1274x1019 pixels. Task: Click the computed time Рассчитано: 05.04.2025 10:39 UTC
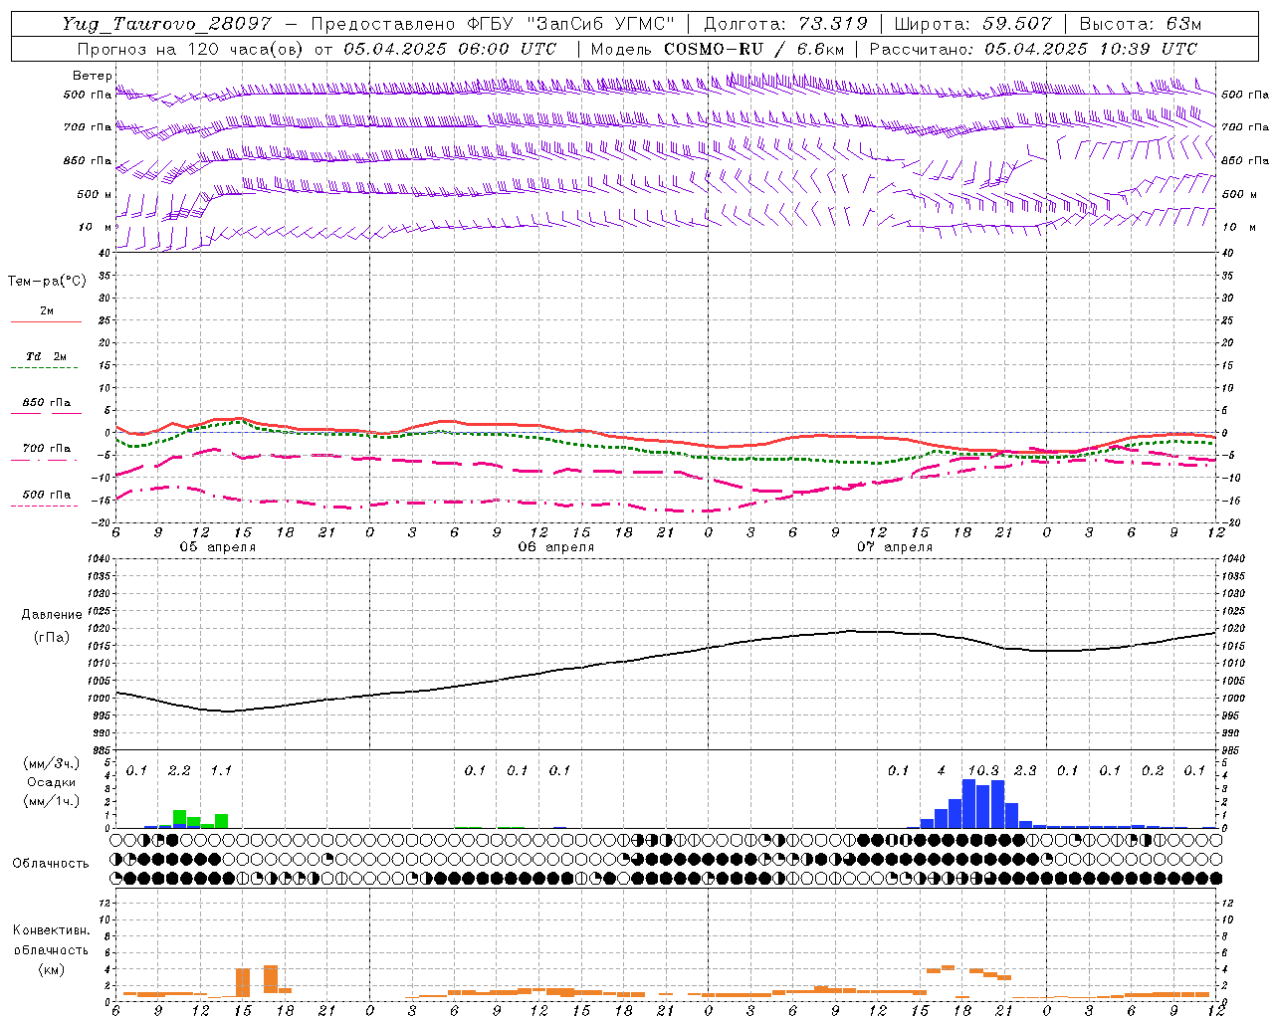click(1033, 49)
